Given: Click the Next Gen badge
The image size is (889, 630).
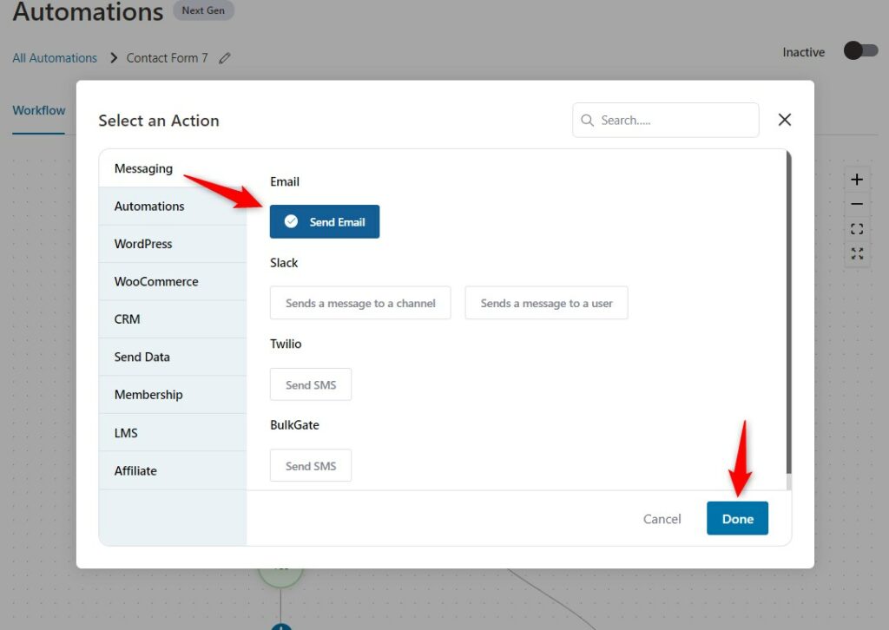Looking at the screenshot, I should tap(203, 10).
